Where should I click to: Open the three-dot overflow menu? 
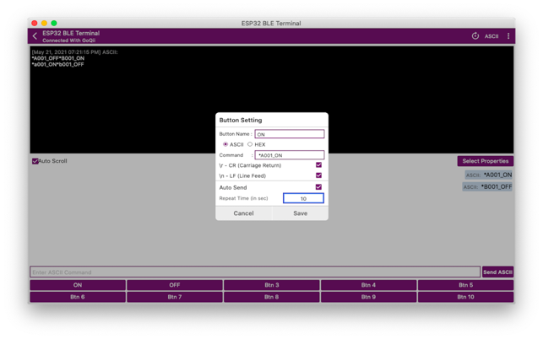click(x=508, y=36)
